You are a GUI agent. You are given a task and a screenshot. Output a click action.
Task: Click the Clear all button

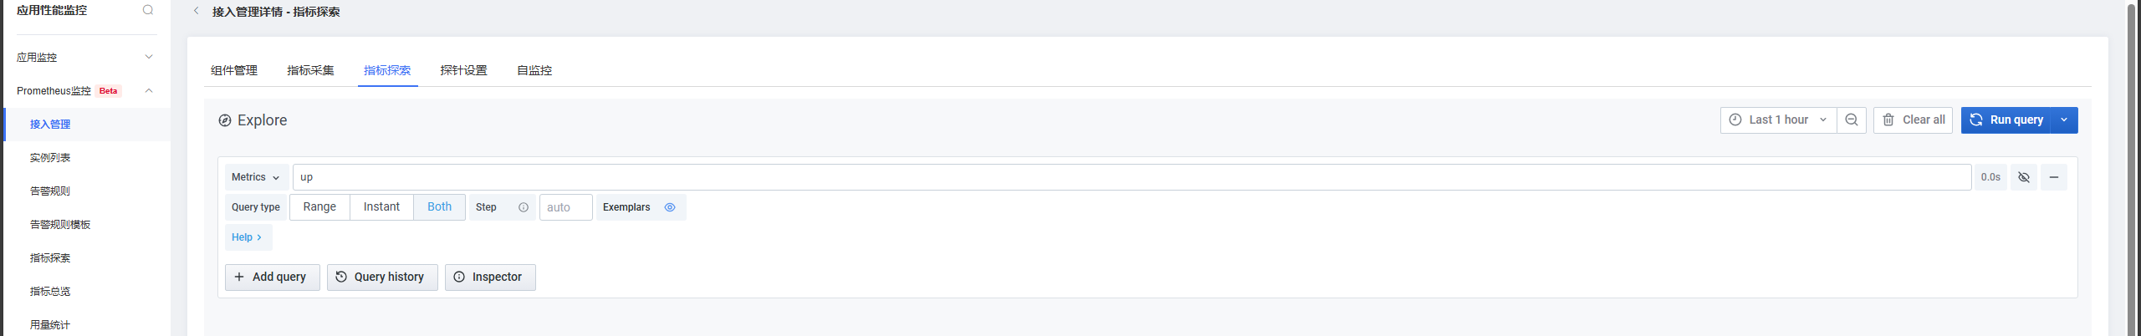[1914, 120]
